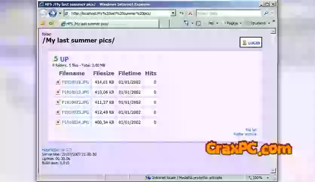Viewport: 315px width, 182px height.
Task: Open the Home icon dropdown arrow
Action: 192,23
